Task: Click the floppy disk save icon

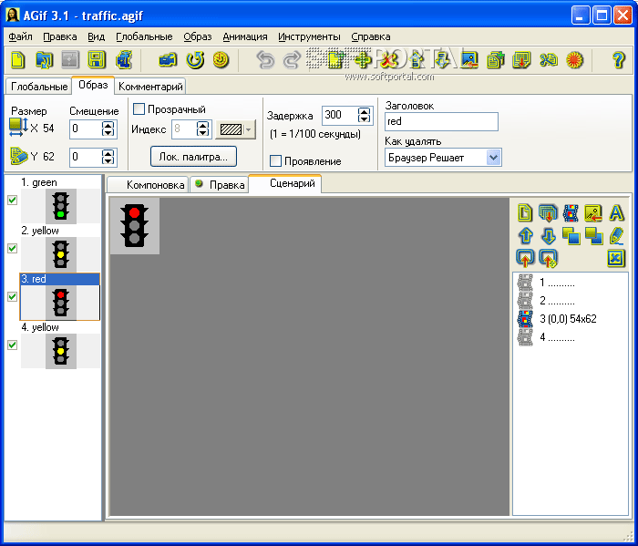Action: click(x=96, y=60)
